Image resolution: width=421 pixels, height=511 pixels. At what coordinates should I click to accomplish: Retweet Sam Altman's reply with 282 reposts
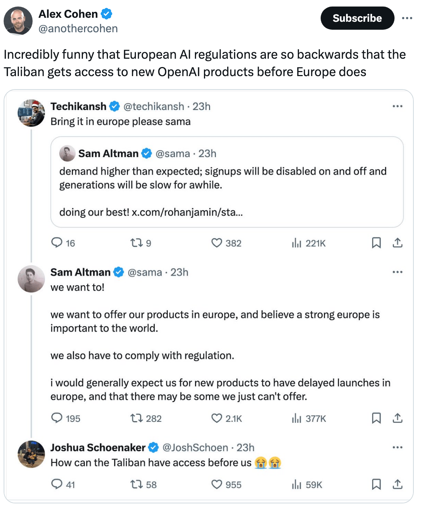click(x=137, y=418)
